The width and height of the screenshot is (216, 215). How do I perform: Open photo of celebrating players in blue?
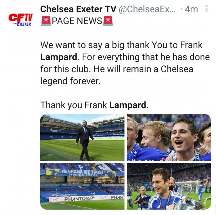click(169, 137)
